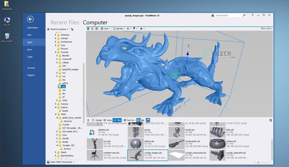
Task: Open Recycle Bin desktop icon
Action: (7, 38)
